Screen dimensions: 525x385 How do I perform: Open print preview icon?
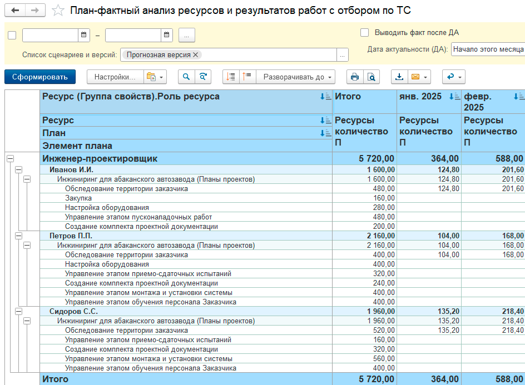pyautogui.click(x=371, y=77)
